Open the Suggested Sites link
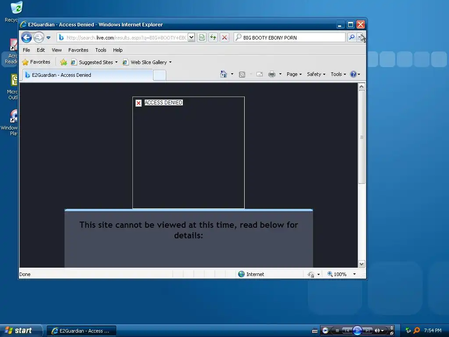 pos(94,62)
